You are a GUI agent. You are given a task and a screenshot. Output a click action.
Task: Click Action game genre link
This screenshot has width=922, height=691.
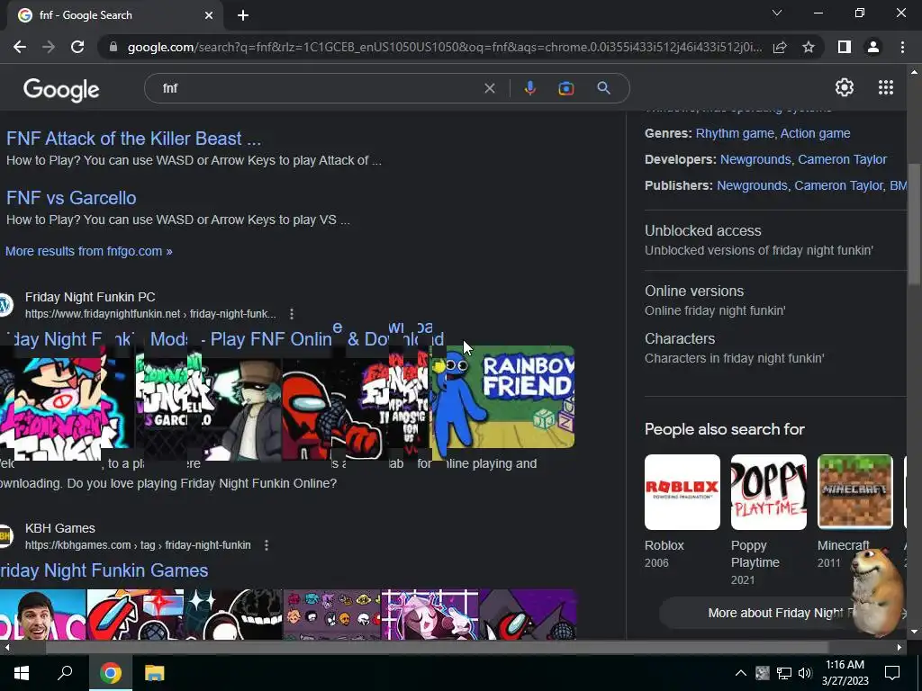(x=815, y=133)
